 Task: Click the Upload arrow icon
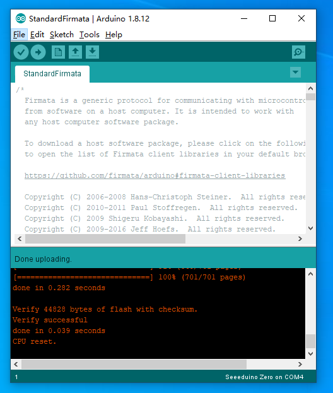click(x=38, y=52)
